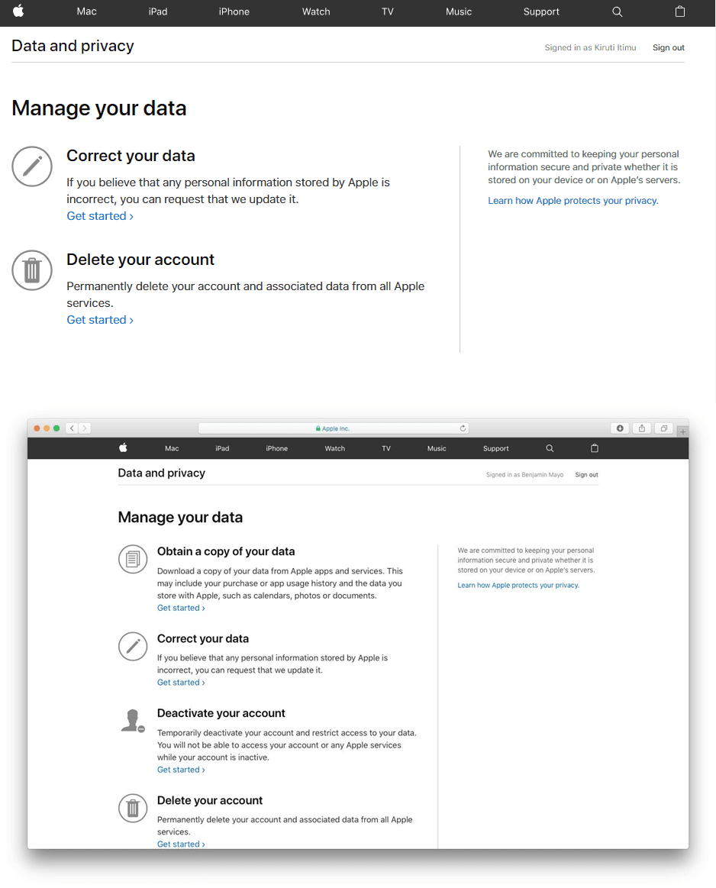The width and height of the screenshot is (716, 888).
Task: Click Get started under Deactivate your account
Action: click(181, 770)
